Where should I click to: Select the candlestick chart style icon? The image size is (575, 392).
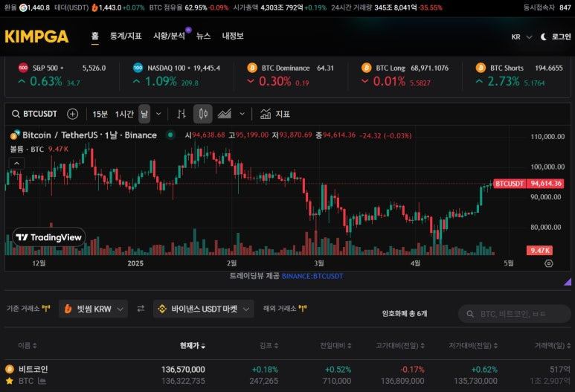pos(203,114)
